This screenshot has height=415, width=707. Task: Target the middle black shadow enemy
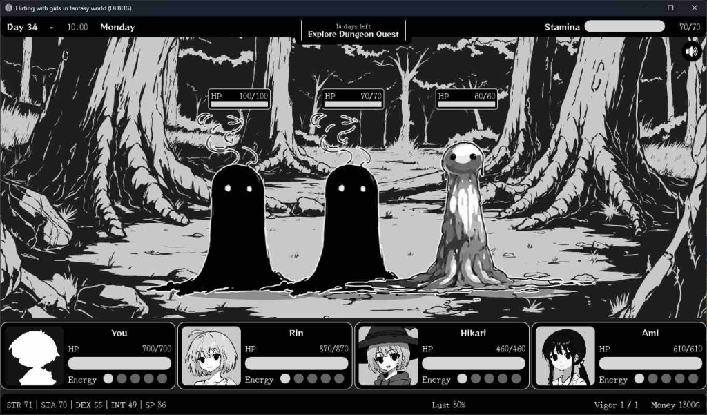352,228
